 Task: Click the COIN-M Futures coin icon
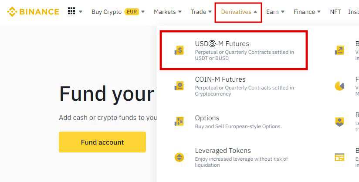[179, 86]
